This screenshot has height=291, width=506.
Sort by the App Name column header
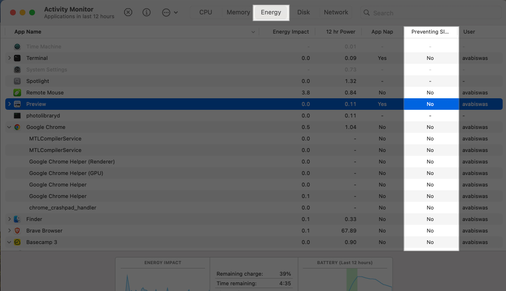pyautogui.click(x=132, y=32)
